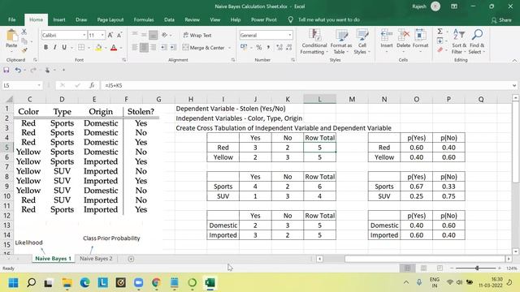Add a new sheet with the plus icon
Image resolution: width=520 pixels, height=292 pixels.
pyautogui.click(x=131, y=259)
